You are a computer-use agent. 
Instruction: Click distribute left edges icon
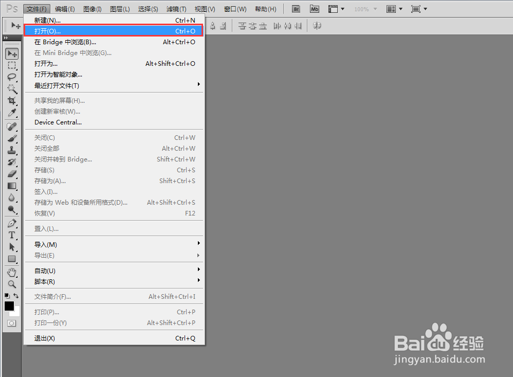pyautogui.click(x=277, y=26)
